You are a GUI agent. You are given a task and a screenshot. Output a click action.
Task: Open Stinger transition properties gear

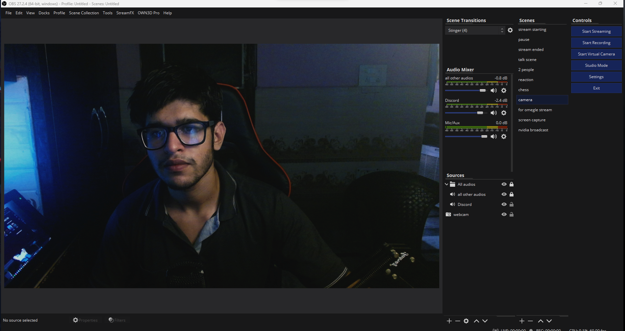click(510, 30)
